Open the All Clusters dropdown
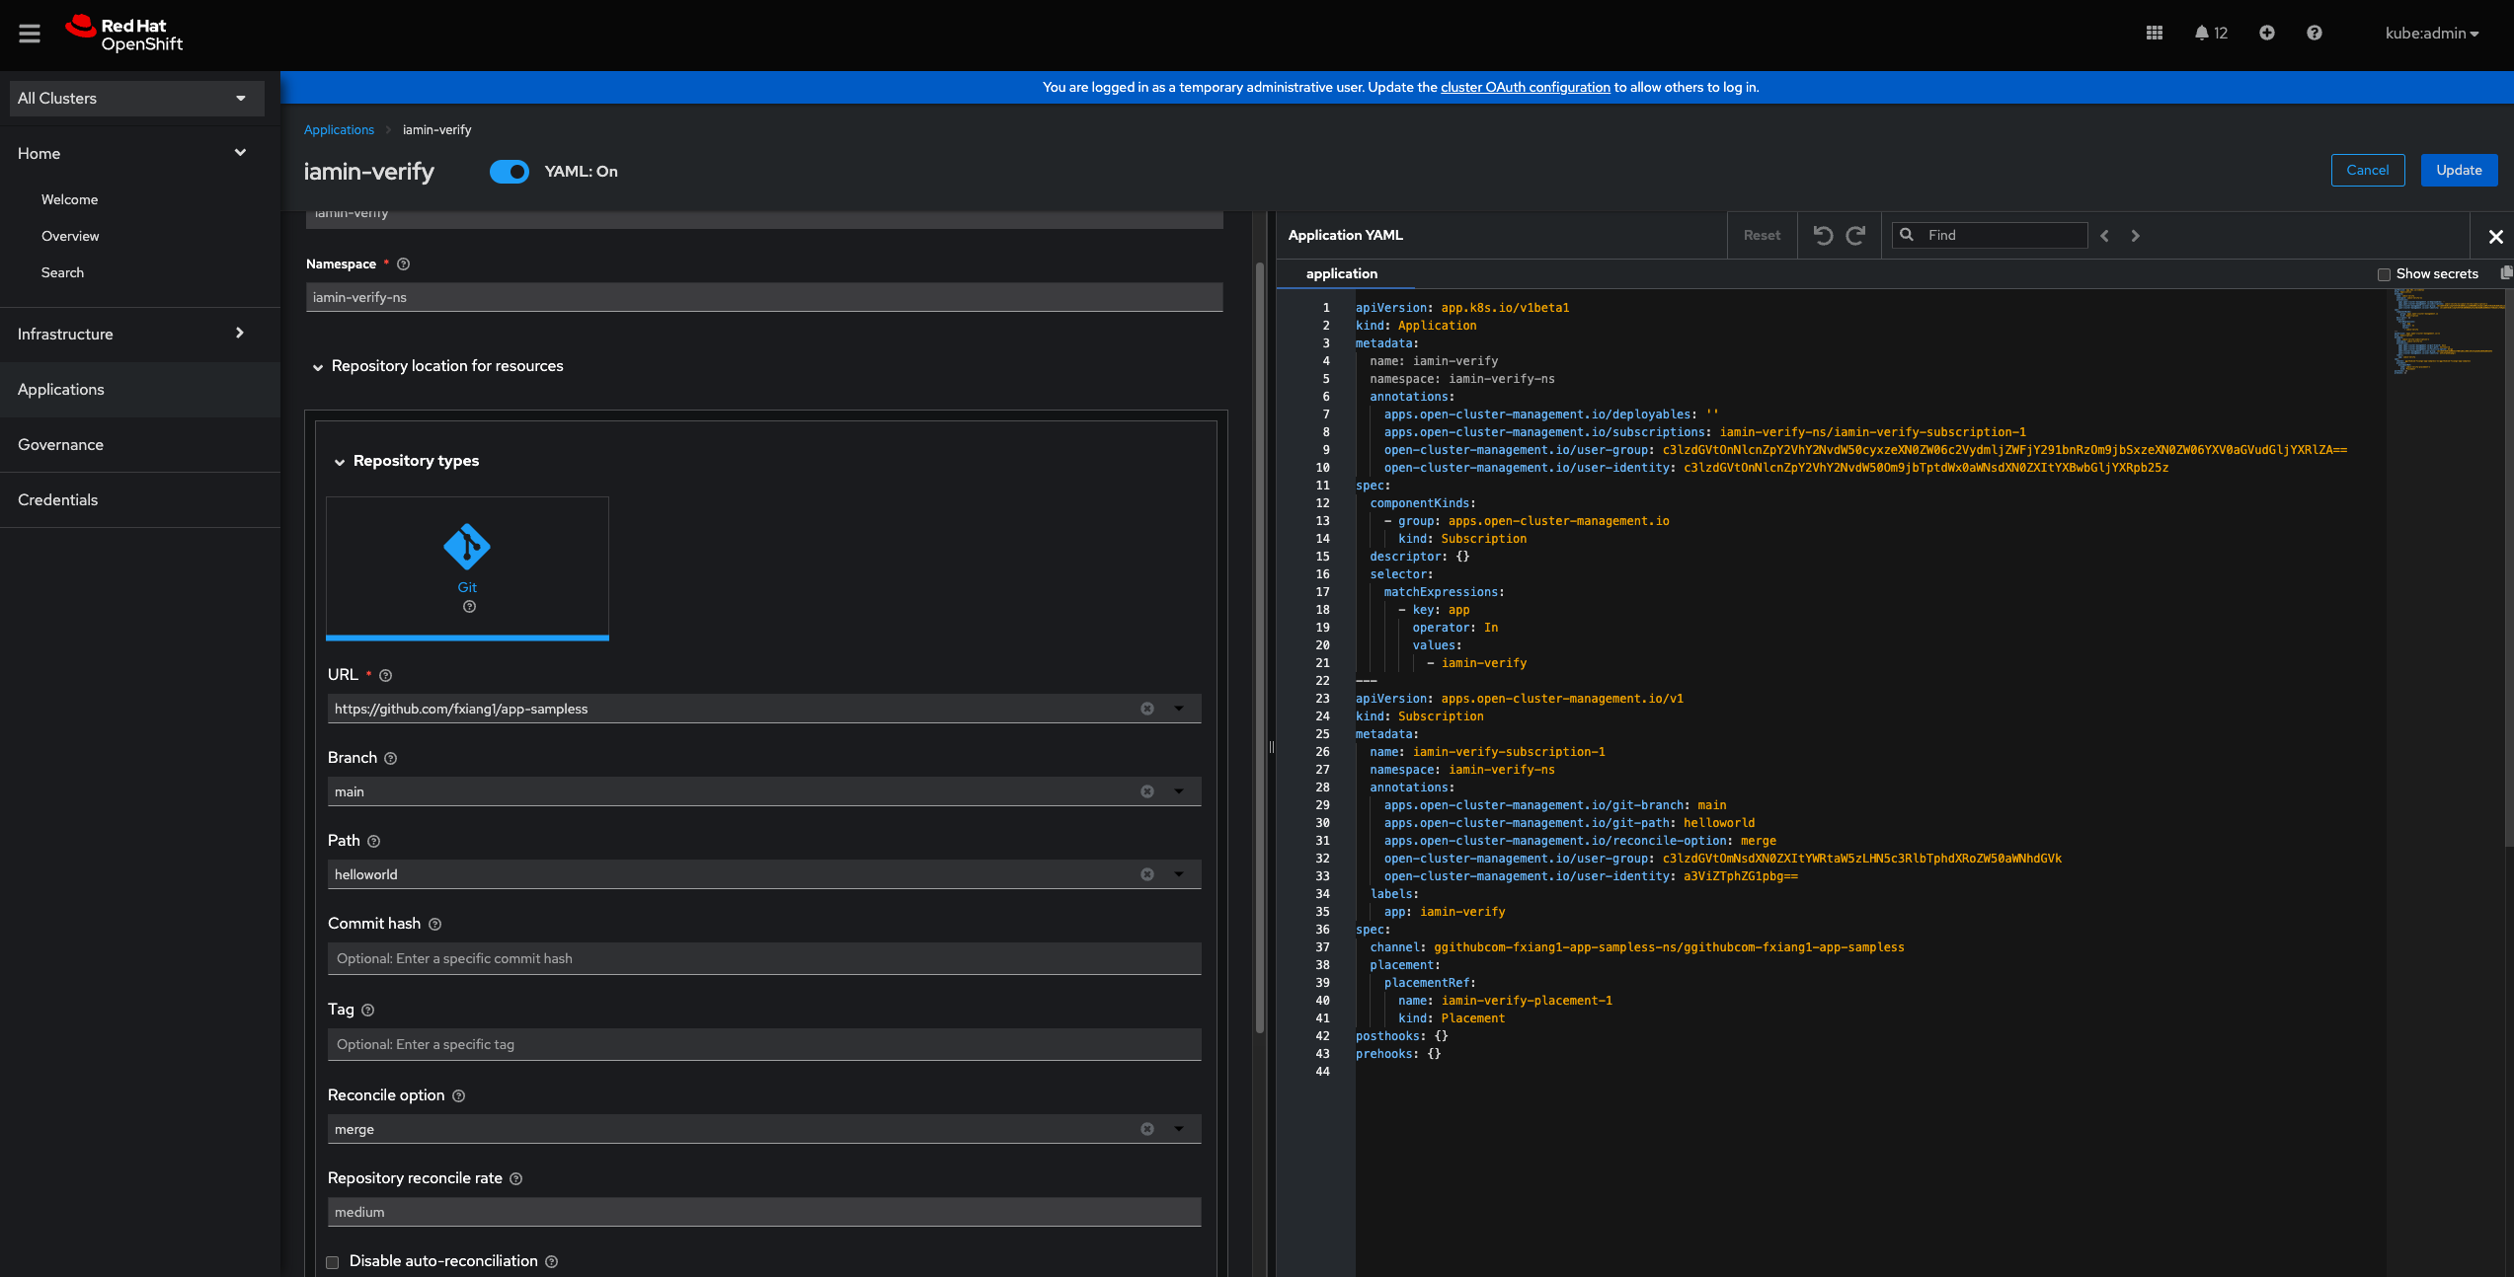Screen dimensions: 2514x1277 [136, 99]
